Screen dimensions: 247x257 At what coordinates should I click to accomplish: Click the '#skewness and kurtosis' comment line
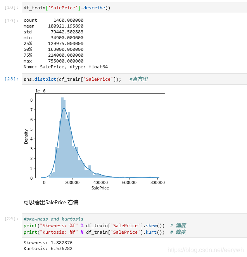(x=54, y=219)
